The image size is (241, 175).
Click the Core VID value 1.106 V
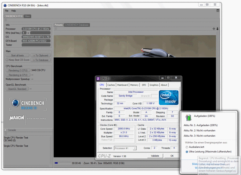tap(150, 103)
